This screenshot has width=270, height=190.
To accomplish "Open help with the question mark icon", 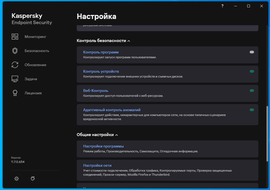I will [x=223, y=6].
